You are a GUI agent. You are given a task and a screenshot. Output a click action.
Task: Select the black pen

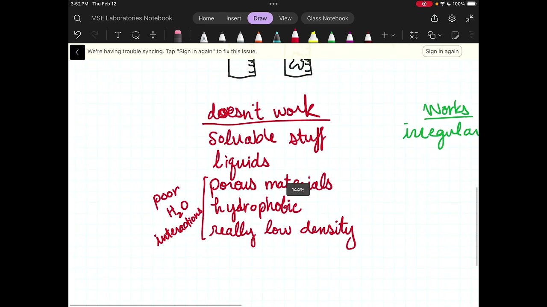222,36
